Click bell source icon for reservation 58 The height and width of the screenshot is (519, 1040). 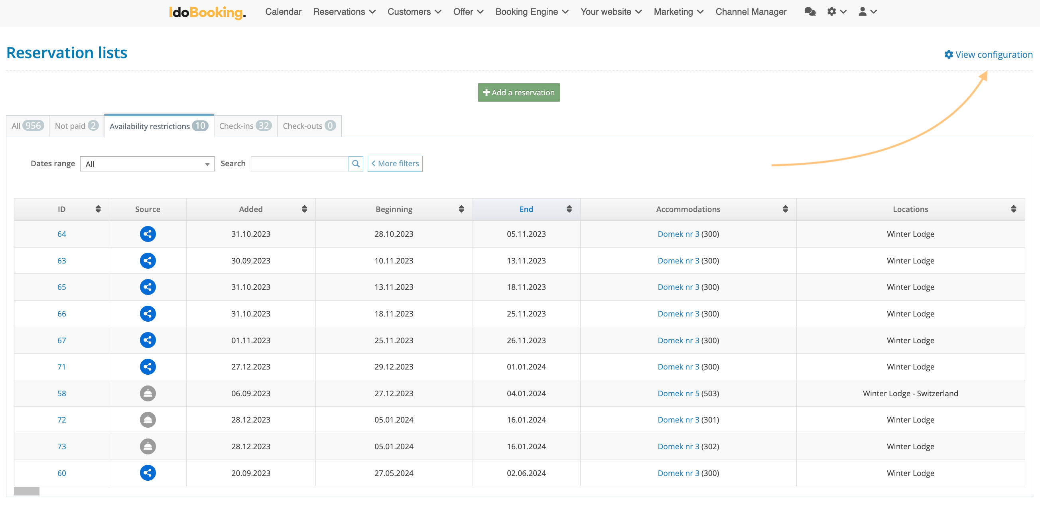pyautogui.click(x=148, y=393)
